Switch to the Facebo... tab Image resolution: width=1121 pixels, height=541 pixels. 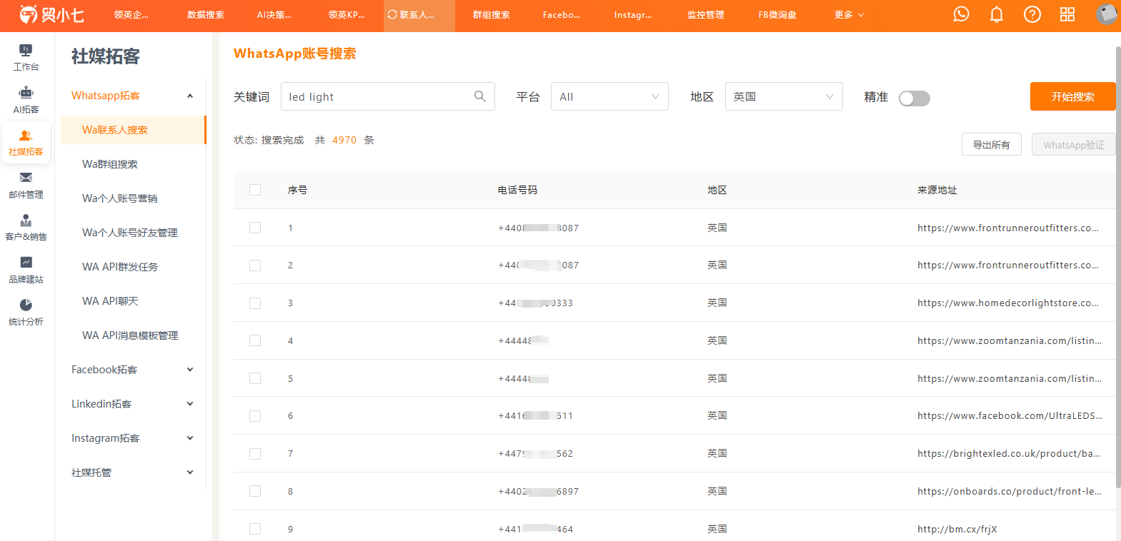pos(562,15)
